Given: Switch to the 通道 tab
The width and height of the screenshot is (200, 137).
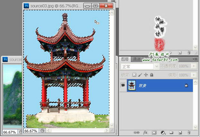Looking at the screenshot, I should pos(137,59).
